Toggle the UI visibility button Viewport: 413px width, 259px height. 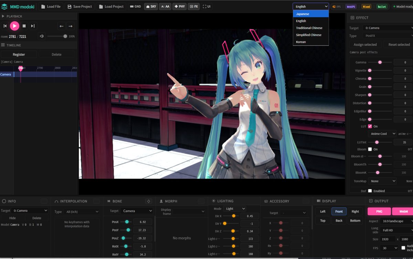206,7
